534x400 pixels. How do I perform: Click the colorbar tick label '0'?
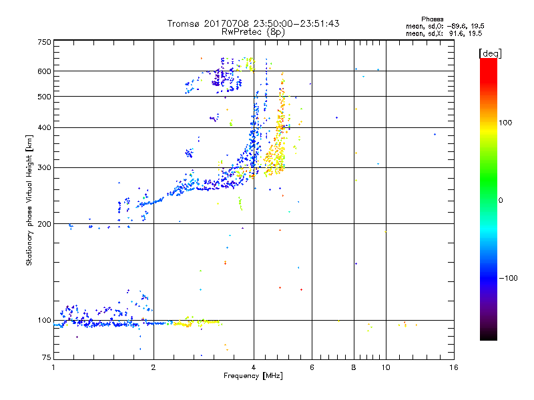[501, 201]
